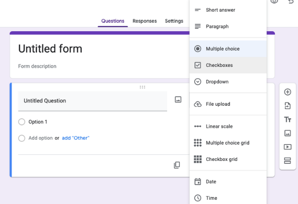The height and width of the screenshot is (204, 298).
Task: Click the radio button beside Add option
Action: (x=22, y=138)
